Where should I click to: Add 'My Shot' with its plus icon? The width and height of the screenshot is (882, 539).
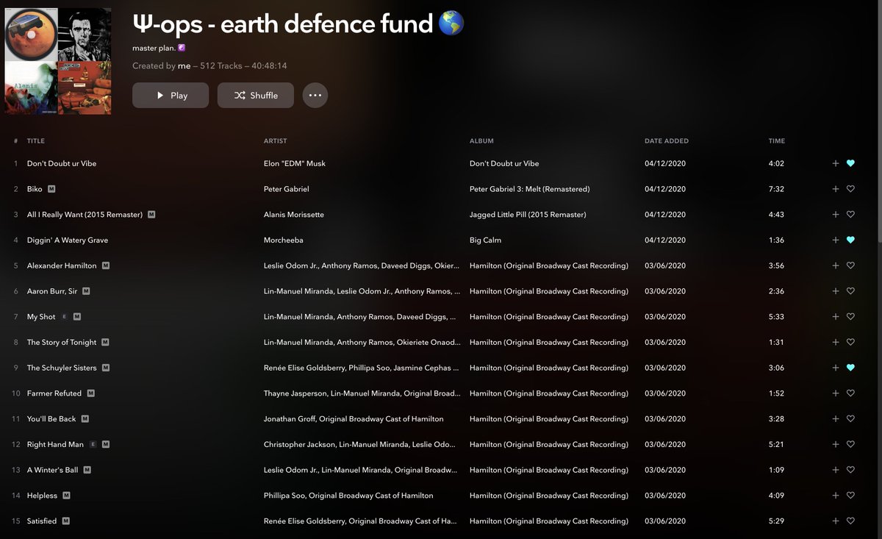pos(836,317)
